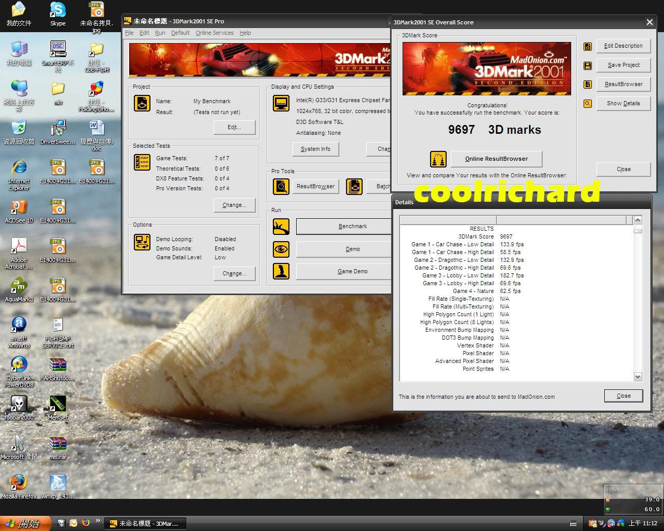Screen dimensions: 664x531
Task: Open Internet Explorer desktop icon
Action: click(19, 175)
